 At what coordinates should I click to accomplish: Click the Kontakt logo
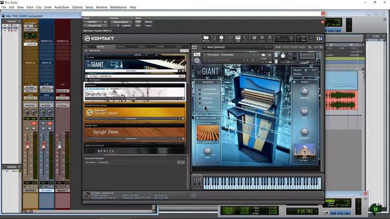99,38
